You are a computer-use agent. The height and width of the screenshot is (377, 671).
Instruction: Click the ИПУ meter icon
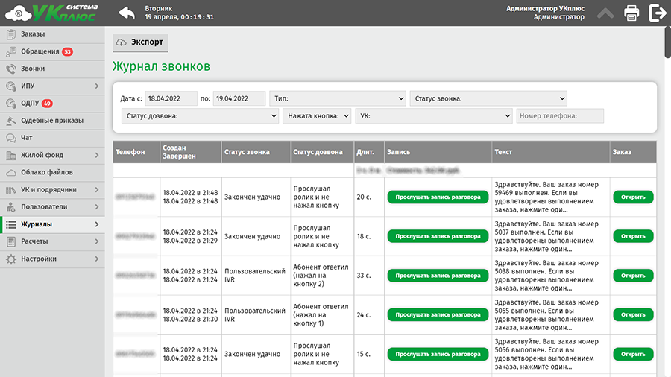point(11,86)
